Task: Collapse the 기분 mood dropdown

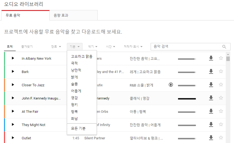Action: point(75,46)
